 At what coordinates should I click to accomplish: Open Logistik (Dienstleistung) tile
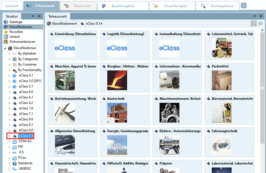125,45
